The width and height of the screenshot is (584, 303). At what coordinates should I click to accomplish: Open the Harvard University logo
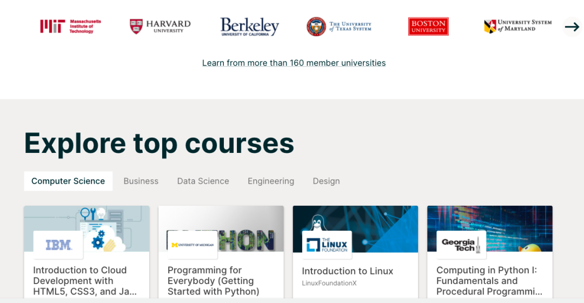[160, 26]
